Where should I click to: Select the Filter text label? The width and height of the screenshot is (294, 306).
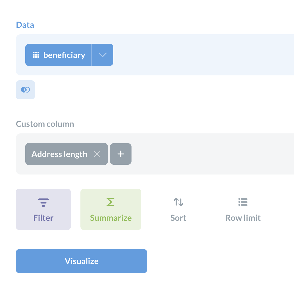43,218
